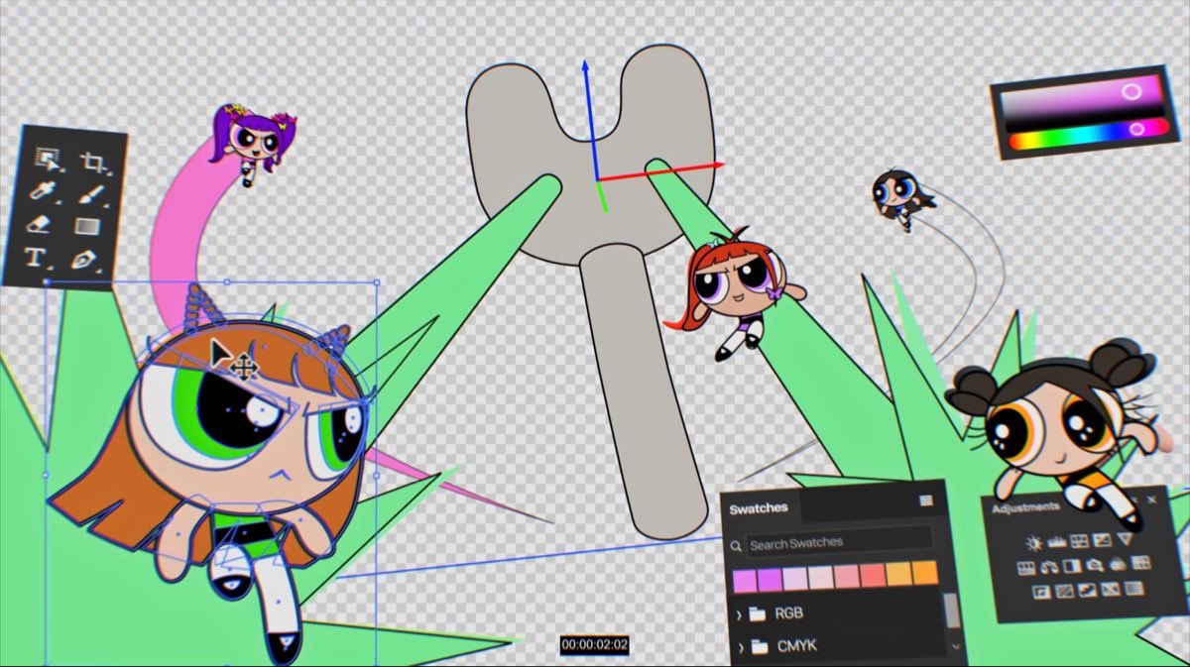Click the color field picker circle
The width and height of the screenshot is (1190, 667).
[1130, 92]
